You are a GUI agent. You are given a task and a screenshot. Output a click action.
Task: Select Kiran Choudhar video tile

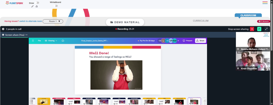pyautogui.click(x=253, y=61)
